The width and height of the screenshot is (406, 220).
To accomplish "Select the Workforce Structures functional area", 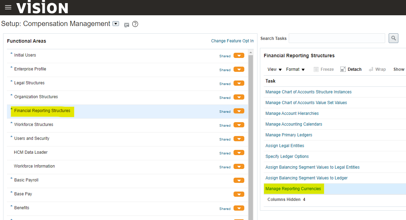I will pyautogui.click(x=34, y=125).
